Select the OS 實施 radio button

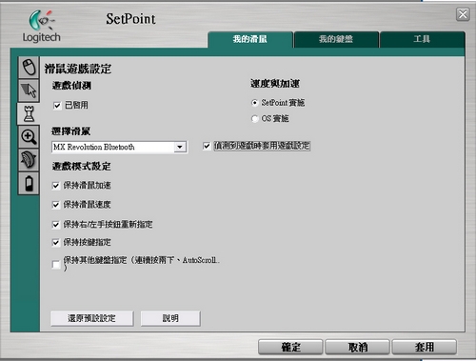click(254, 119)
